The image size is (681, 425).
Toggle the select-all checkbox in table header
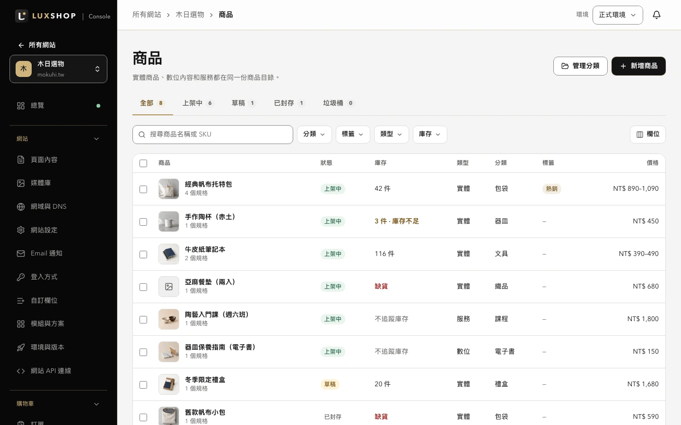click(x=143, y=163)
